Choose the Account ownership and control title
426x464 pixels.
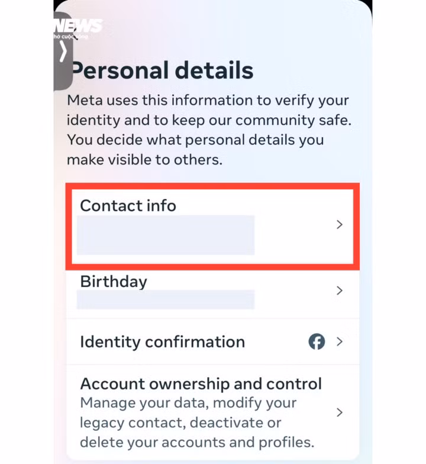point(201,384)
